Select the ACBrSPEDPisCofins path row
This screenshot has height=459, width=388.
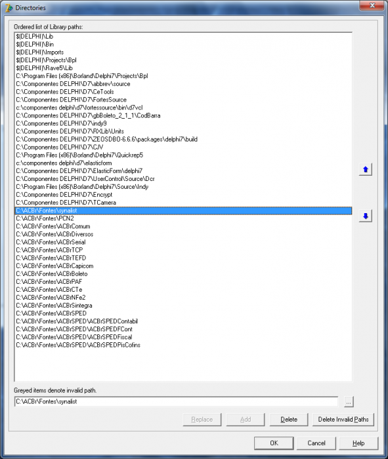[183, 345]
